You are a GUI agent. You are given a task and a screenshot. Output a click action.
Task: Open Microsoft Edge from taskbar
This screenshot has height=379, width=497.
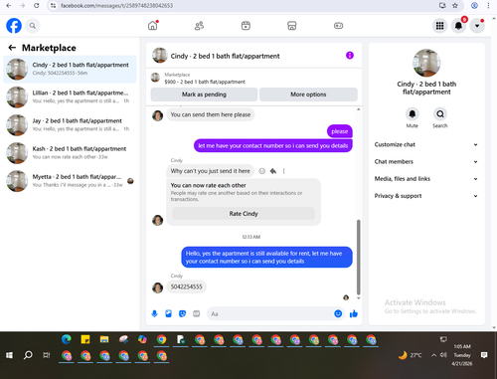(x=67, y=339)
